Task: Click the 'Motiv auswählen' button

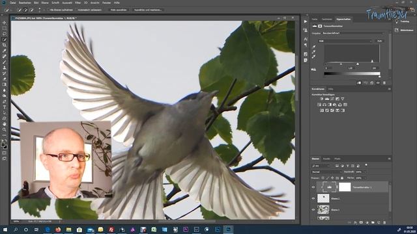Action: point(119,10)
